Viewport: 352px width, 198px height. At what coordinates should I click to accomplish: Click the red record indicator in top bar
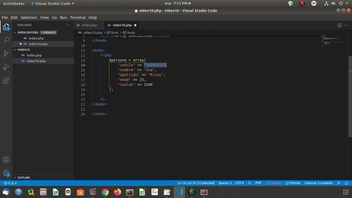302,4
